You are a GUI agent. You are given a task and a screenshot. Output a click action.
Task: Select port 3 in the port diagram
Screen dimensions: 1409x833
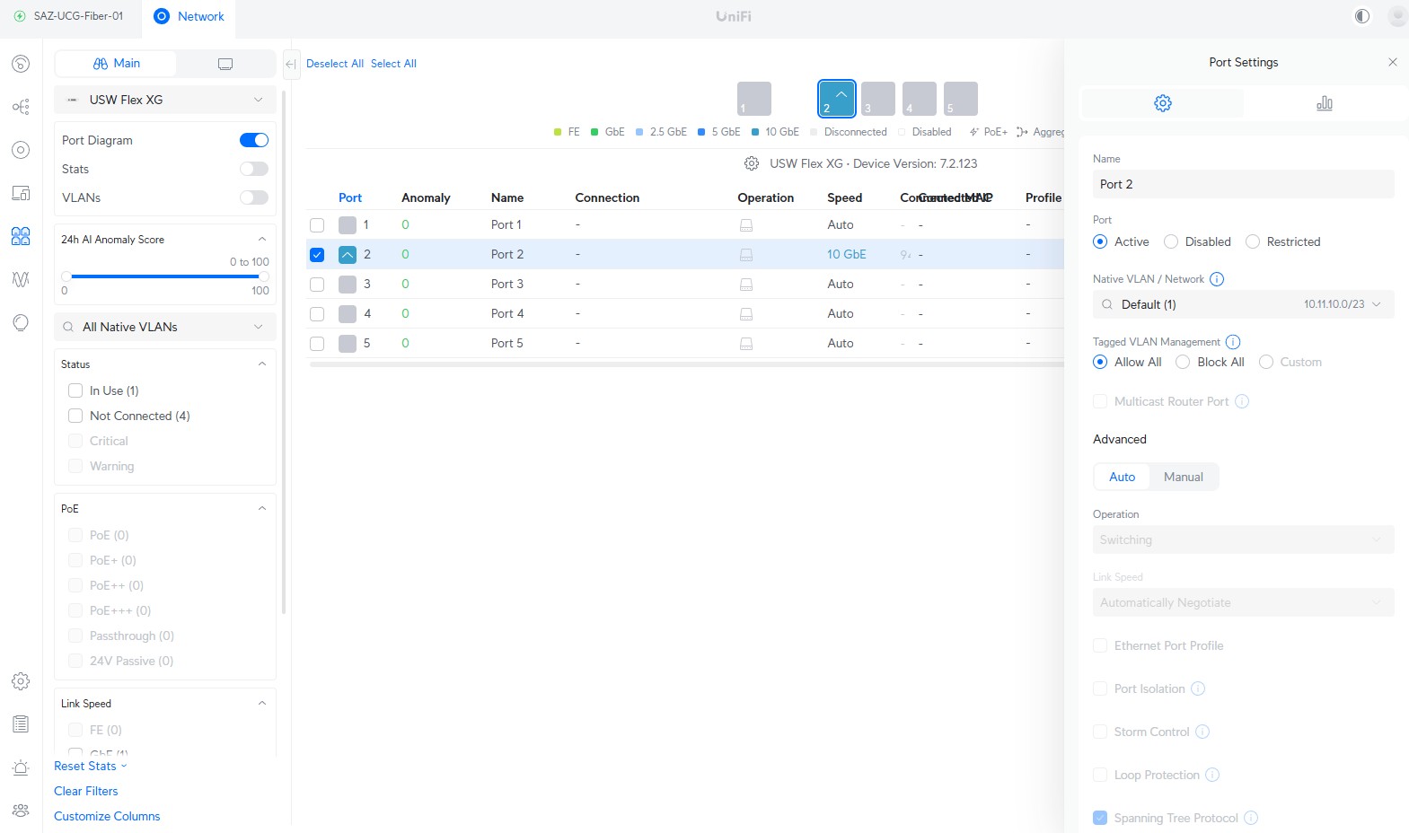click(877, 99)
